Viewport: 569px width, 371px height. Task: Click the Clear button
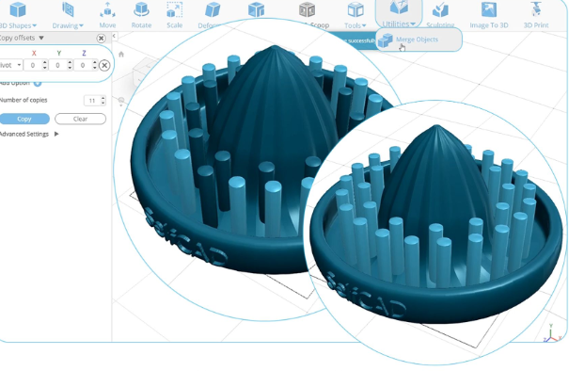[80, 119]
